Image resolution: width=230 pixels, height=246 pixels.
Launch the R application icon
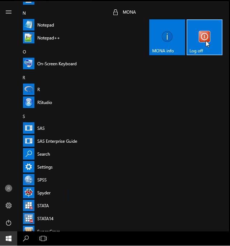pos(29,89)
